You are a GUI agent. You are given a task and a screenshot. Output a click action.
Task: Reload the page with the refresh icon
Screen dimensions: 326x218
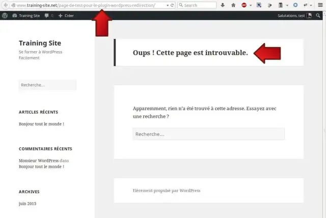[x=172, y=5]
